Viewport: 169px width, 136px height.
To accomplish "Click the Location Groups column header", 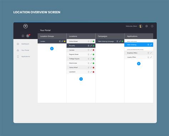I will pos(52,36).
